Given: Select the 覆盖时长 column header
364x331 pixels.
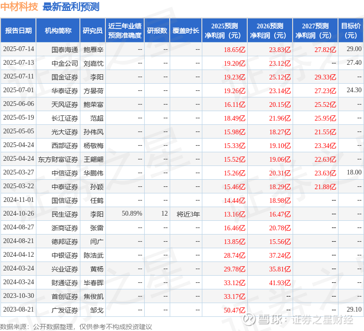Looking at the screenshot, I should tap(186, 30).
